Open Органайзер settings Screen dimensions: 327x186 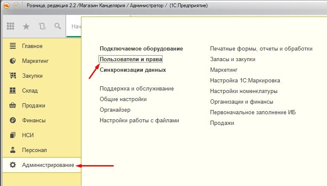[115, 110]
